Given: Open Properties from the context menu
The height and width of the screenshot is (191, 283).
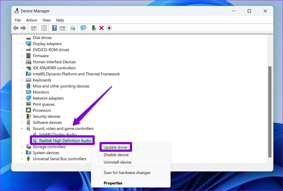Looking at the screenshot, I should 113,183.
